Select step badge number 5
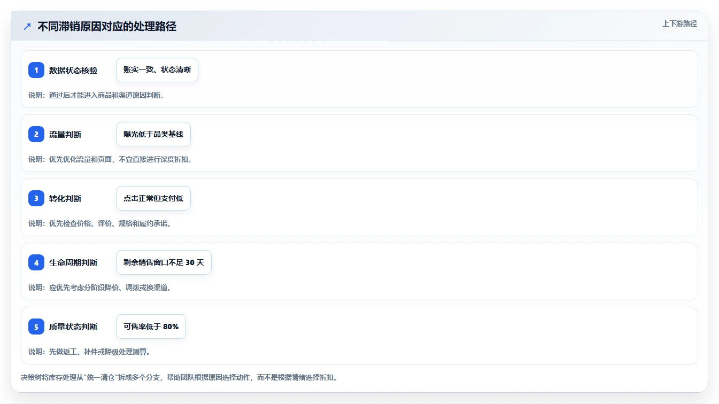 click(36, 327)
